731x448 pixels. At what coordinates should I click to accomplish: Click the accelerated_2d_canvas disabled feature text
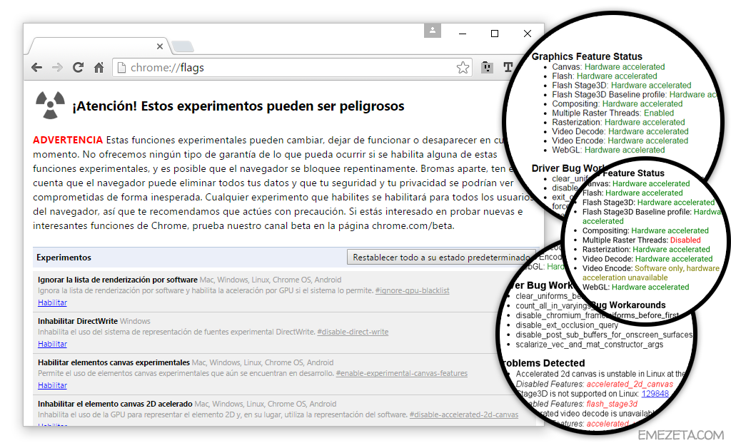[x=630, y=385]
